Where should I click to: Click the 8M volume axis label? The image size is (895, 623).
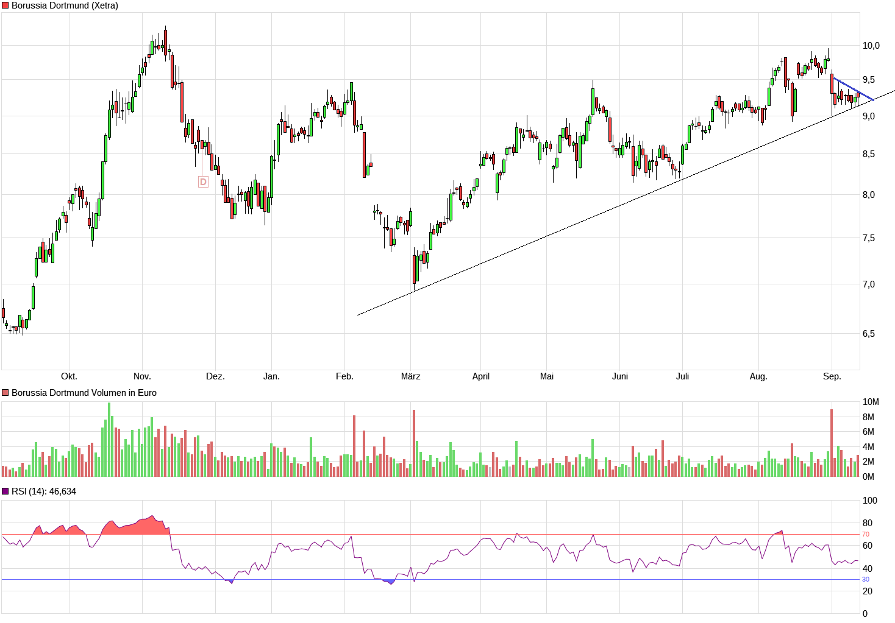tap(869, 417)
